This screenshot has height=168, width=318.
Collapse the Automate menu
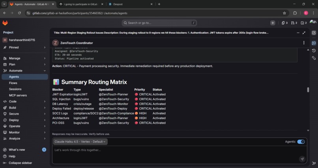[24, 71]
